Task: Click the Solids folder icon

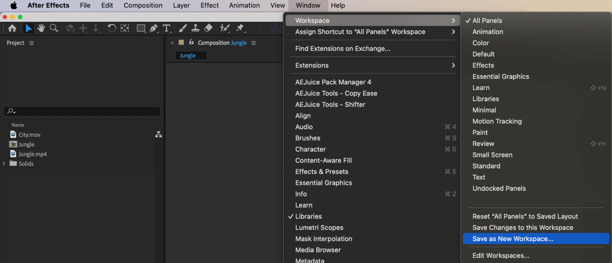Action: click(13, 163)
